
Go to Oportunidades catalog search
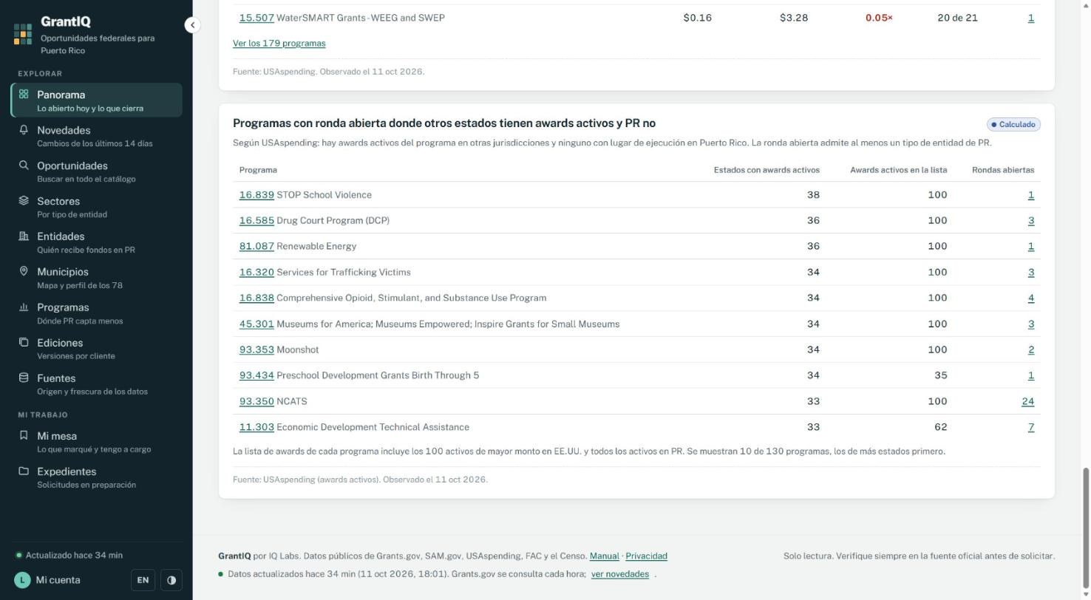[97, 171]
